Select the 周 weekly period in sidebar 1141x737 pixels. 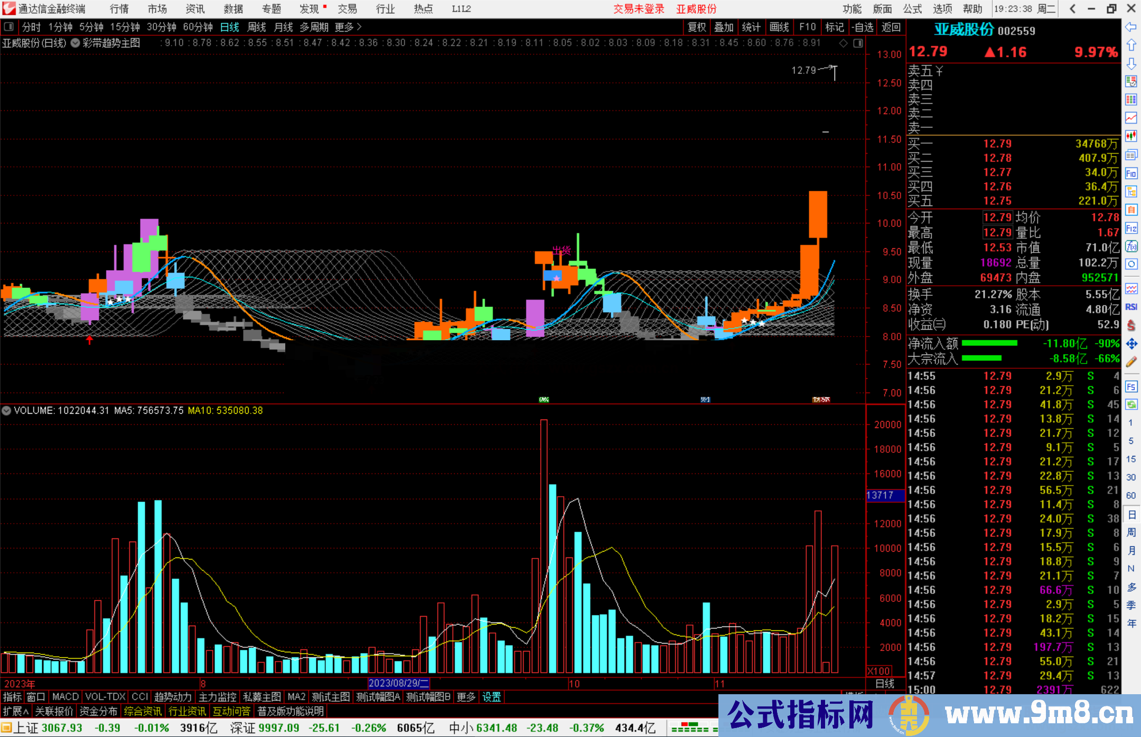1131,532
